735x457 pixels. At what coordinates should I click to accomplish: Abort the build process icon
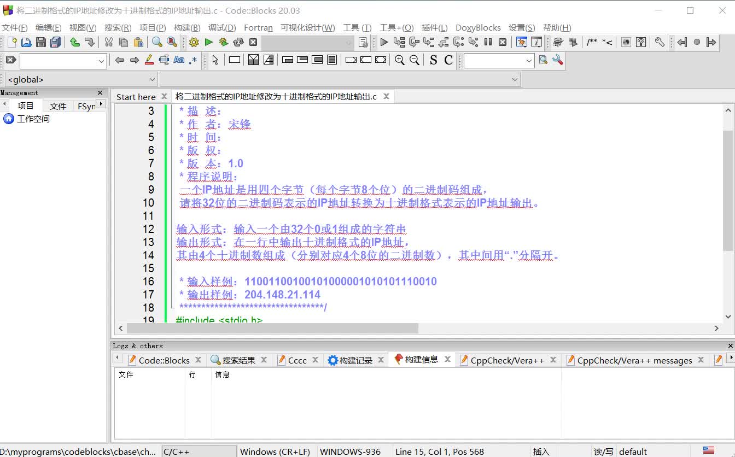click(x=253, y=42)
